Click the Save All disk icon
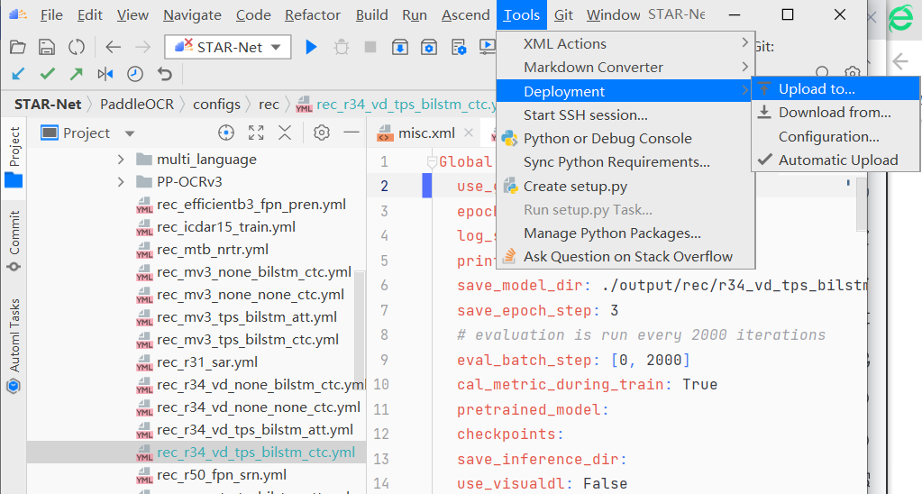 [x=47, y=47]
